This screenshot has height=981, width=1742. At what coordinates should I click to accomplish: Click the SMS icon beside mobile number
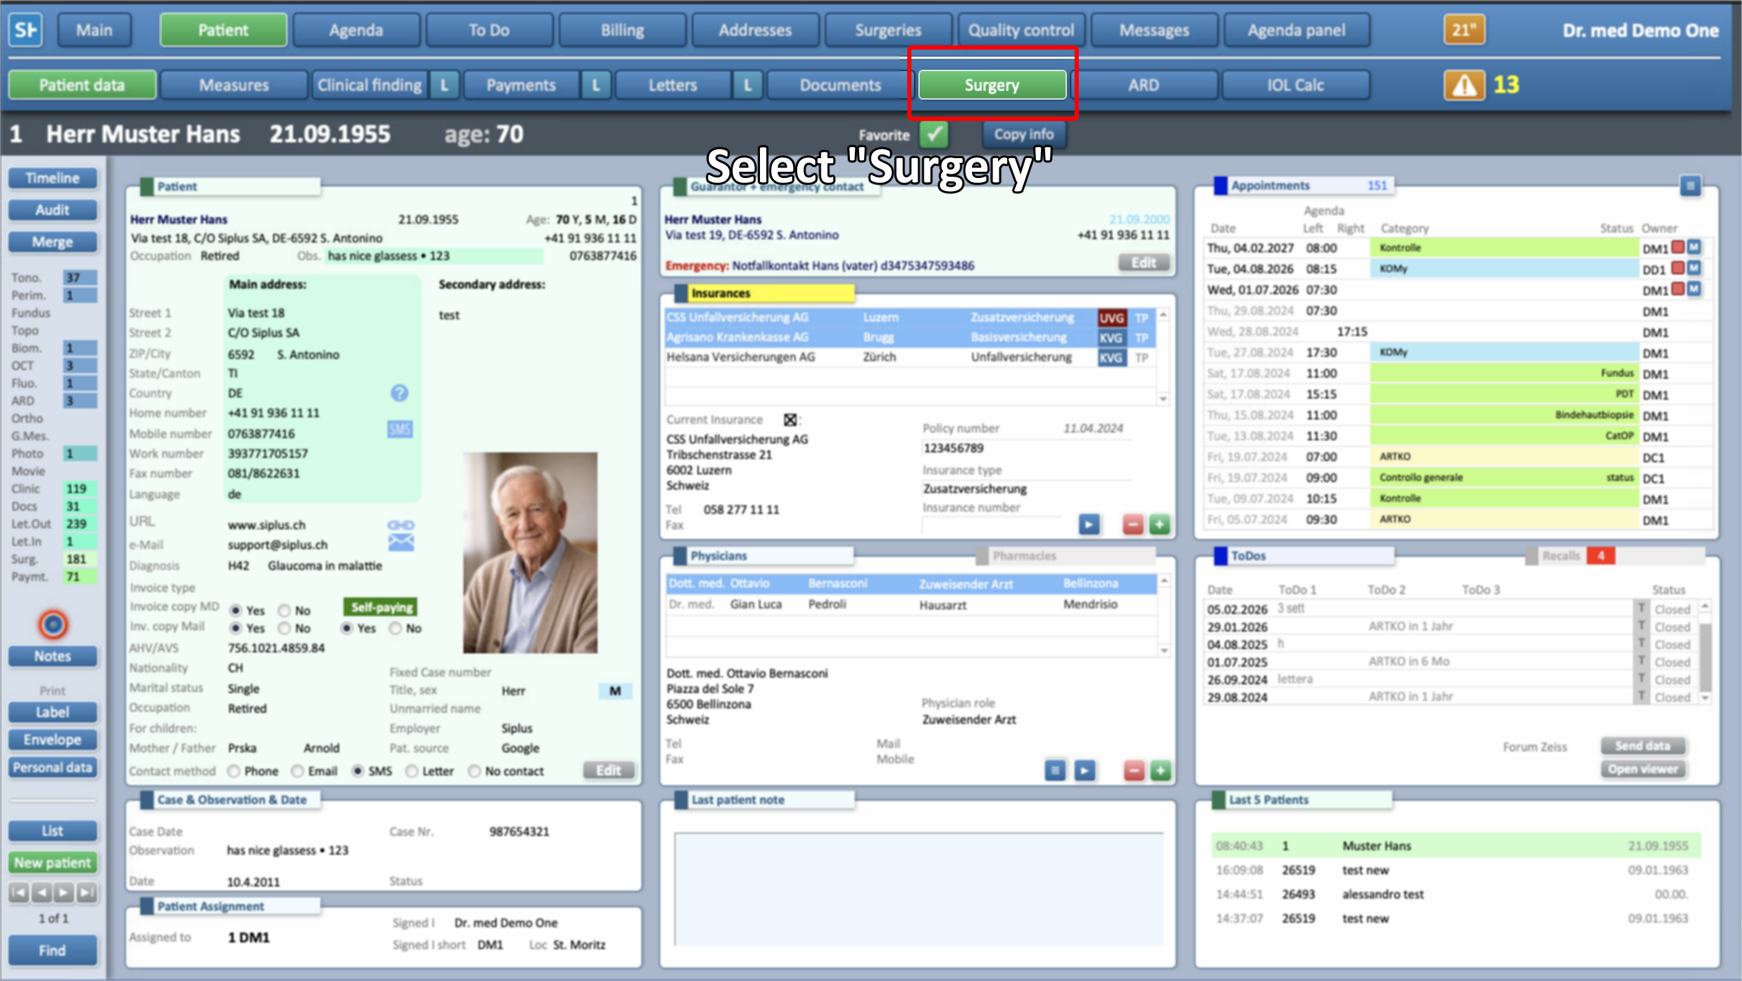399,429
